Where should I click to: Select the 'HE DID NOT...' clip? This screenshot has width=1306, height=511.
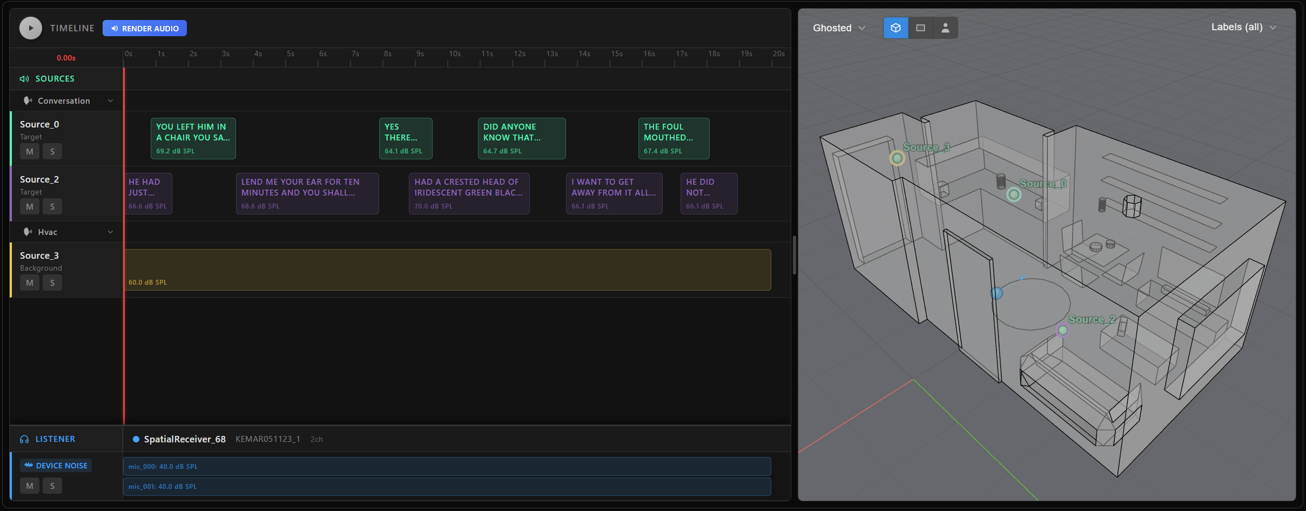pyautogui.click(x=709, y=193)
